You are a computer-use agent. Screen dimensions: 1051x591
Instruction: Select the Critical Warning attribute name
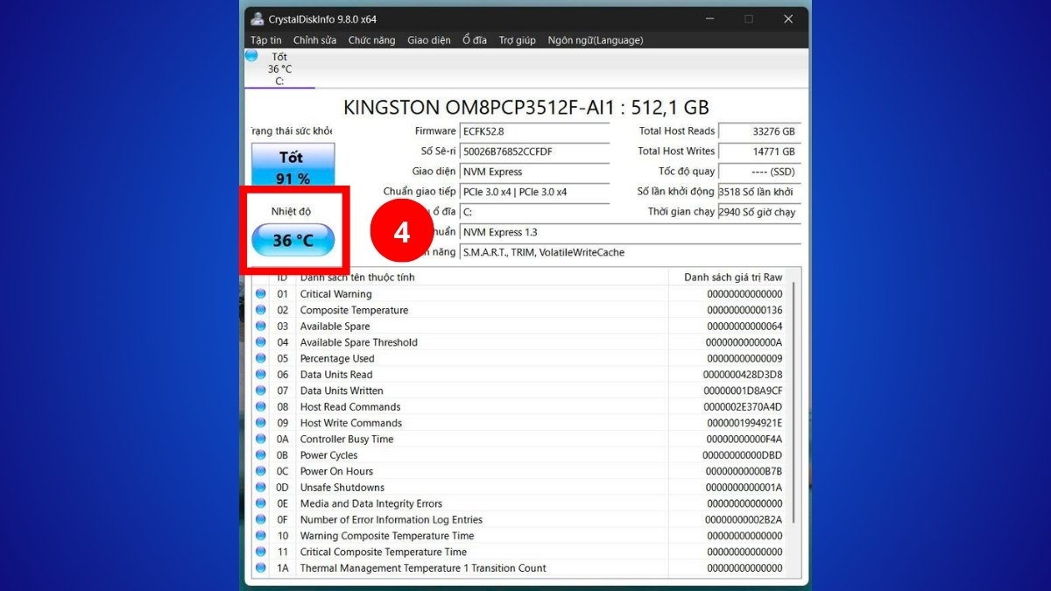point(335,294)
